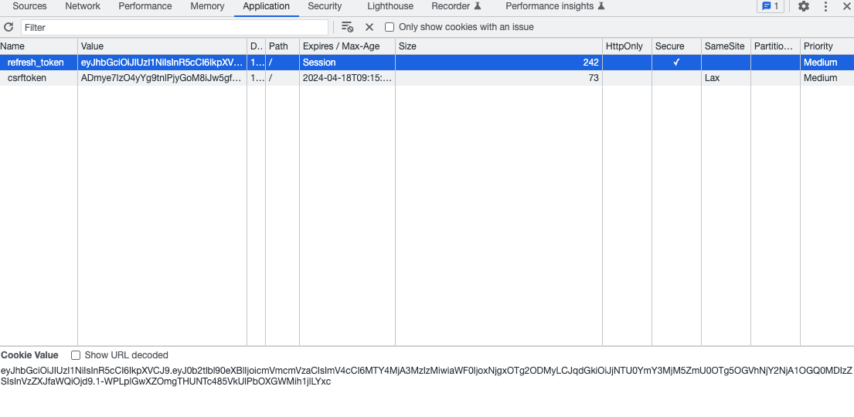Open the issues counter badge

tap(771, 6)
